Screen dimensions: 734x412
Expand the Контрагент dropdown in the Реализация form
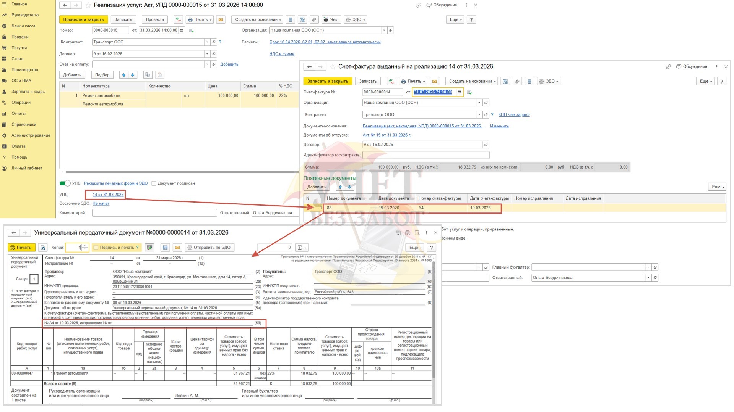[x=207, y=42]
